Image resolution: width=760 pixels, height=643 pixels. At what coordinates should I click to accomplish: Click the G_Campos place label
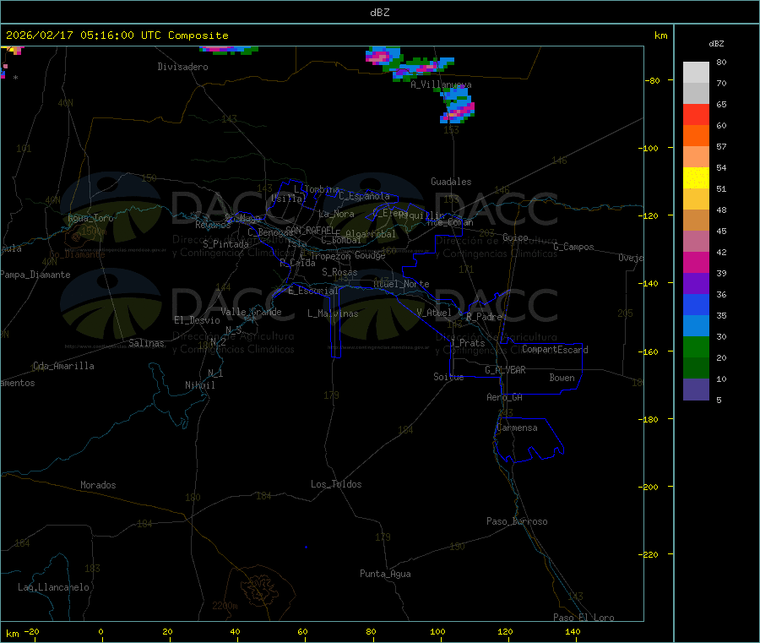[573, 247]
